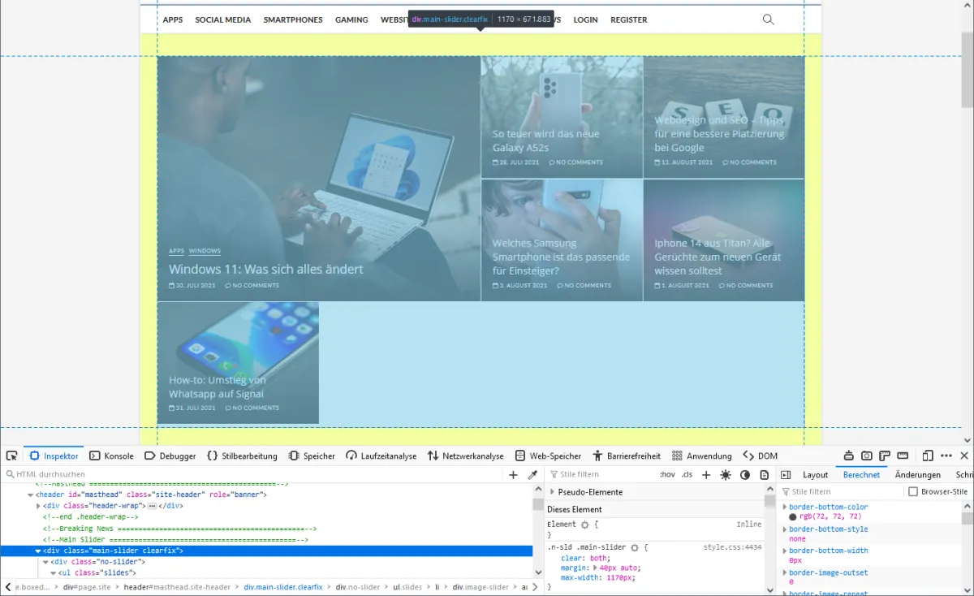Expand the div header-wrap node

(x=38, y=506)
